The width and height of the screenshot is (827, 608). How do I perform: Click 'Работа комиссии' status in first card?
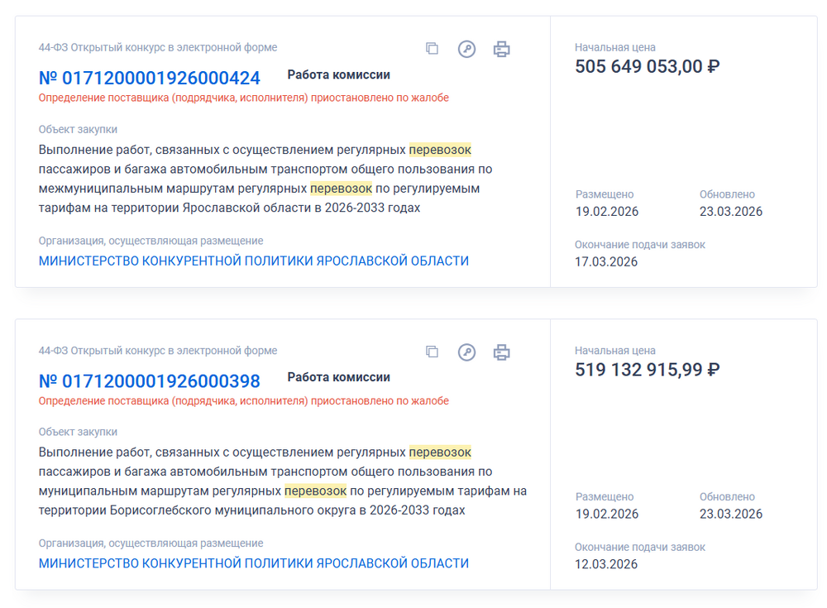pyautogui.click(x=338, y=74)
